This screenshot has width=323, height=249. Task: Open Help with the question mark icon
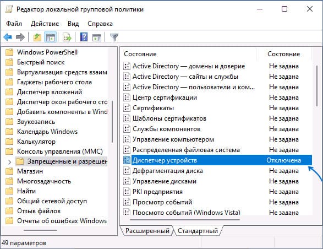84,37
